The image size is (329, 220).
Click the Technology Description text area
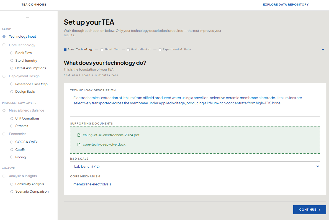[195, 105]
